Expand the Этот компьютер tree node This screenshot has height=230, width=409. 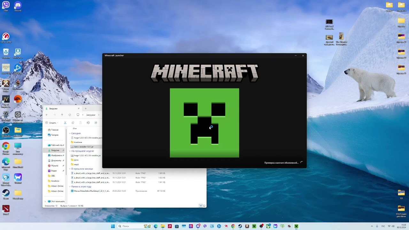click(x=45, y=201)
